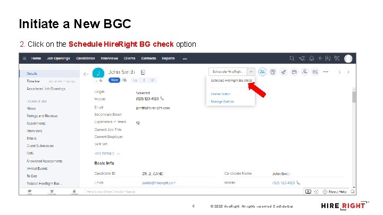Image resolution: width=383 pixels, height=215 pixels.
Task: Click the magnifier icon in the bottom right corner
Action: (x=353, y=192)
